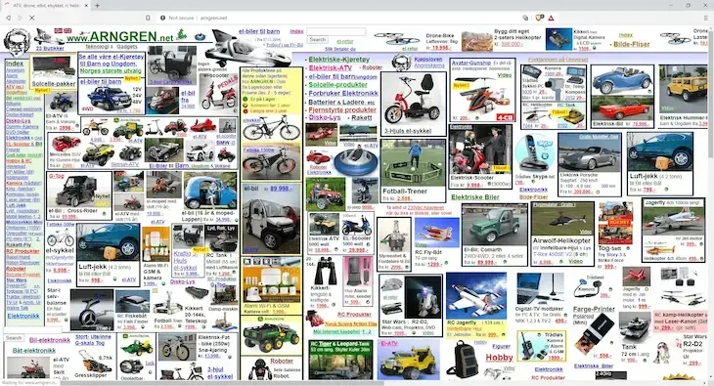
Task: Open the Solcelle-produkter category link
Action: click(337, 85)
